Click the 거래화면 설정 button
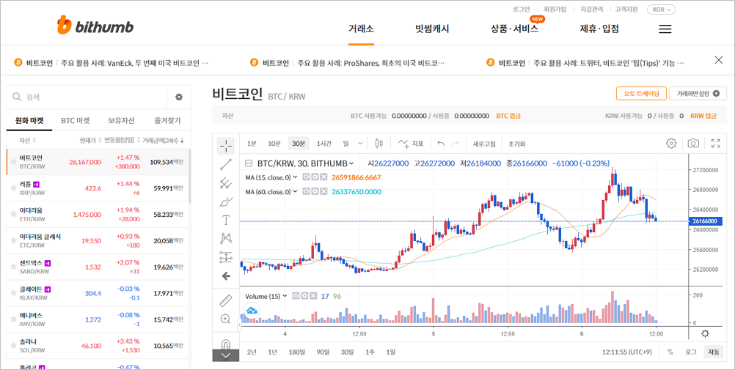 (698, 94)
